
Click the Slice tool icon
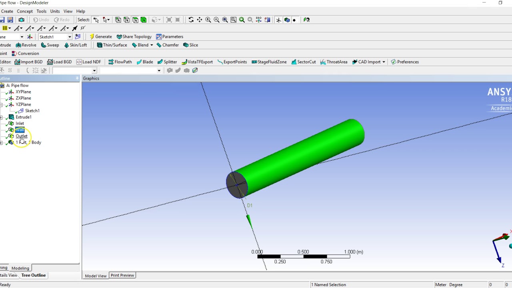tap(186, 45)
